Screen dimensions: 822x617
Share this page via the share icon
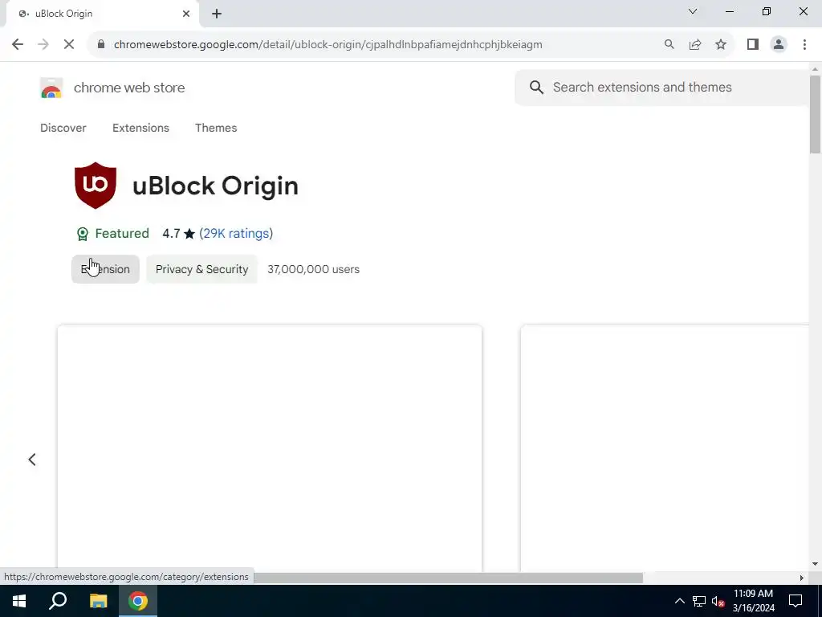(695, 45)
